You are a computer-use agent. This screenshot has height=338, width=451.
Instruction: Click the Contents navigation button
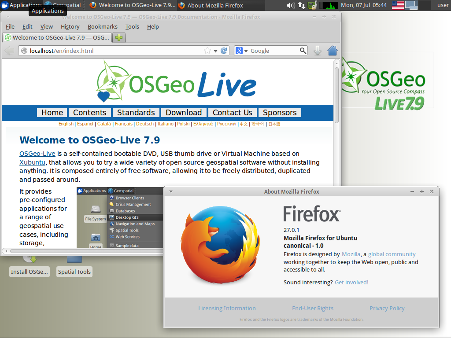click(90, 113)
